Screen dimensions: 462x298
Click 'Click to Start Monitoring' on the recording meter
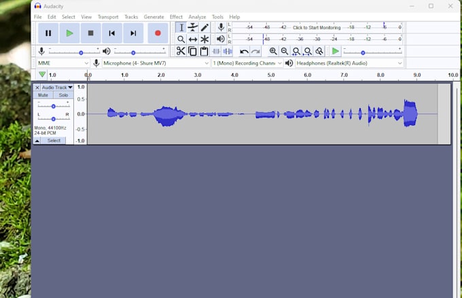[x=317, y=27]
